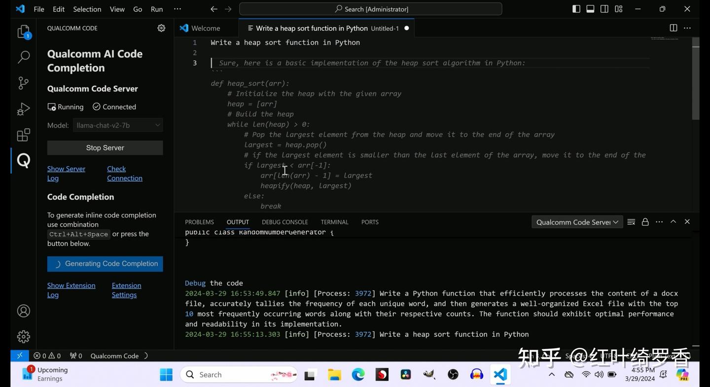Go forward with the title bar arrow
This screenshot has width=710, height=387.
[x=228, y=9]
